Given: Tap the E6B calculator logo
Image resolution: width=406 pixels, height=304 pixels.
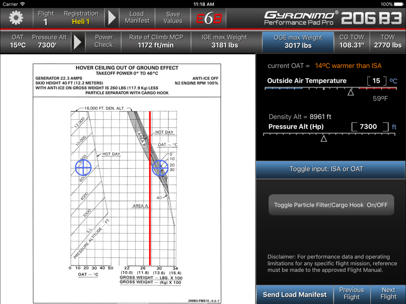Looking at the screenshot, I should click(x=209, y=18).
